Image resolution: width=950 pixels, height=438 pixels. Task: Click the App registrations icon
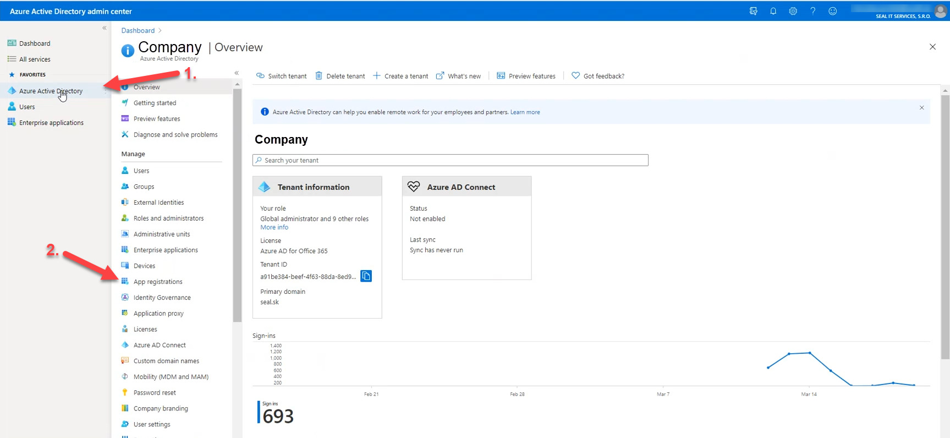pyautogui.click(x=125, y=282)
